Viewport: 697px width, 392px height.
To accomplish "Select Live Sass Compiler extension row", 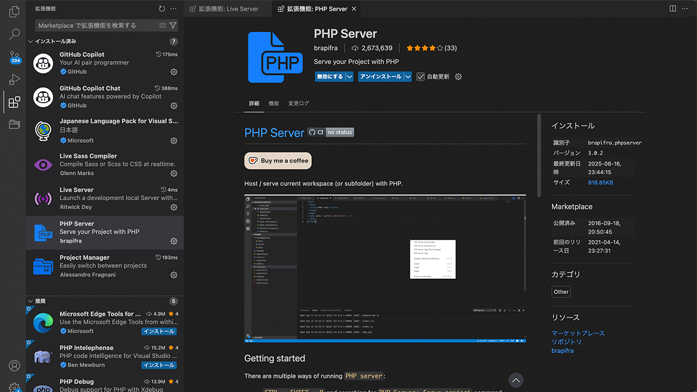I will pyautogui.click(x=105, y=165).
